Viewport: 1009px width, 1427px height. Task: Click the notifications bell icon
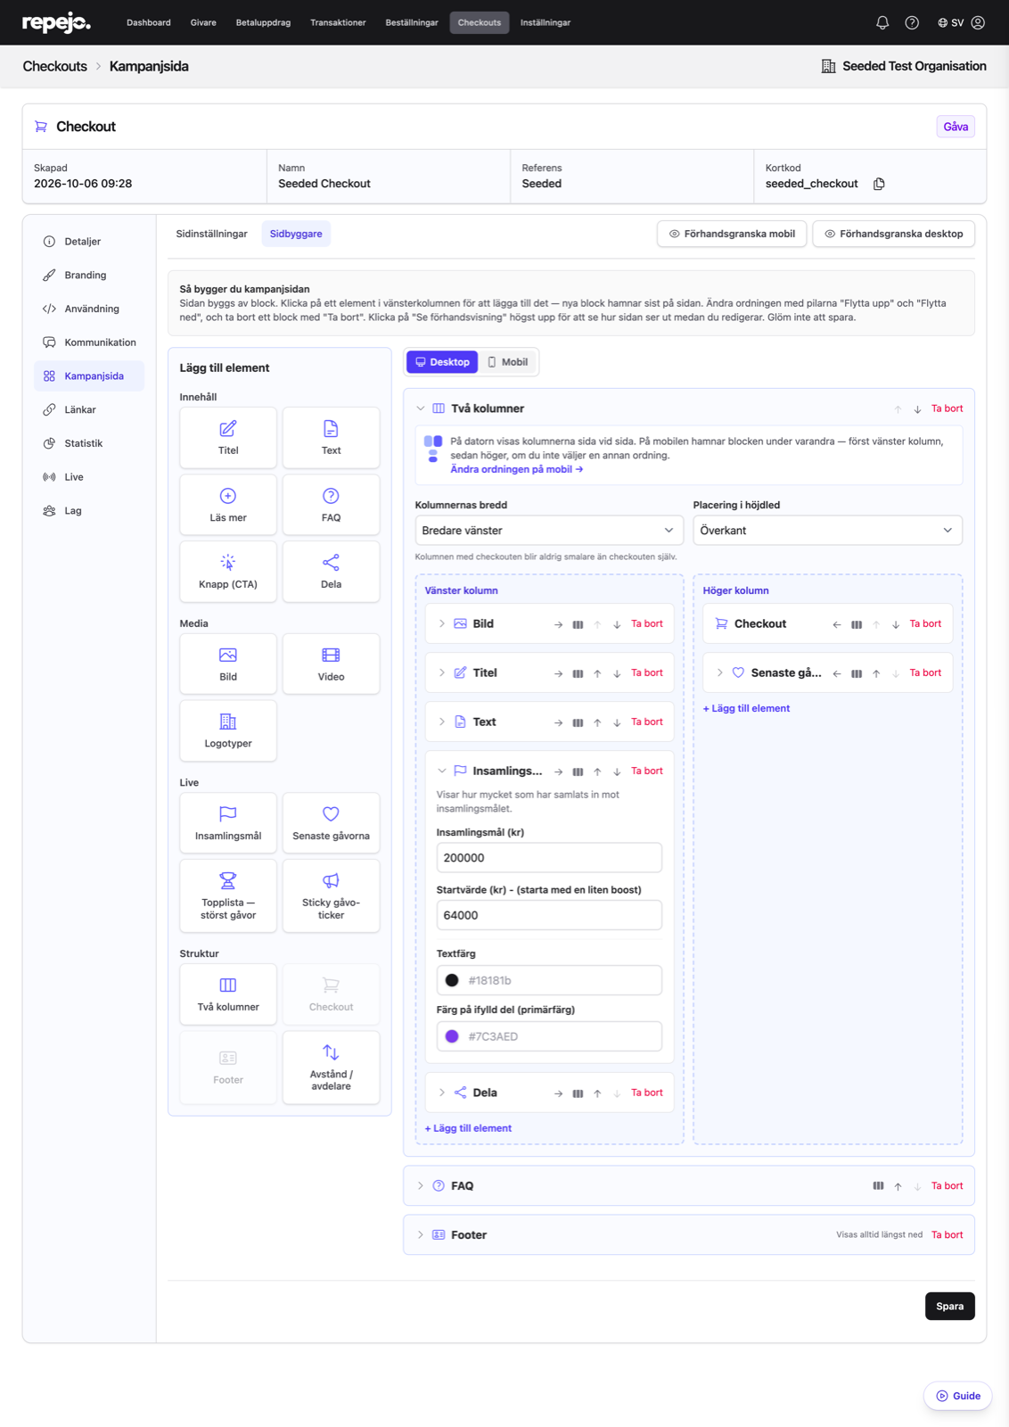point(882,22)
